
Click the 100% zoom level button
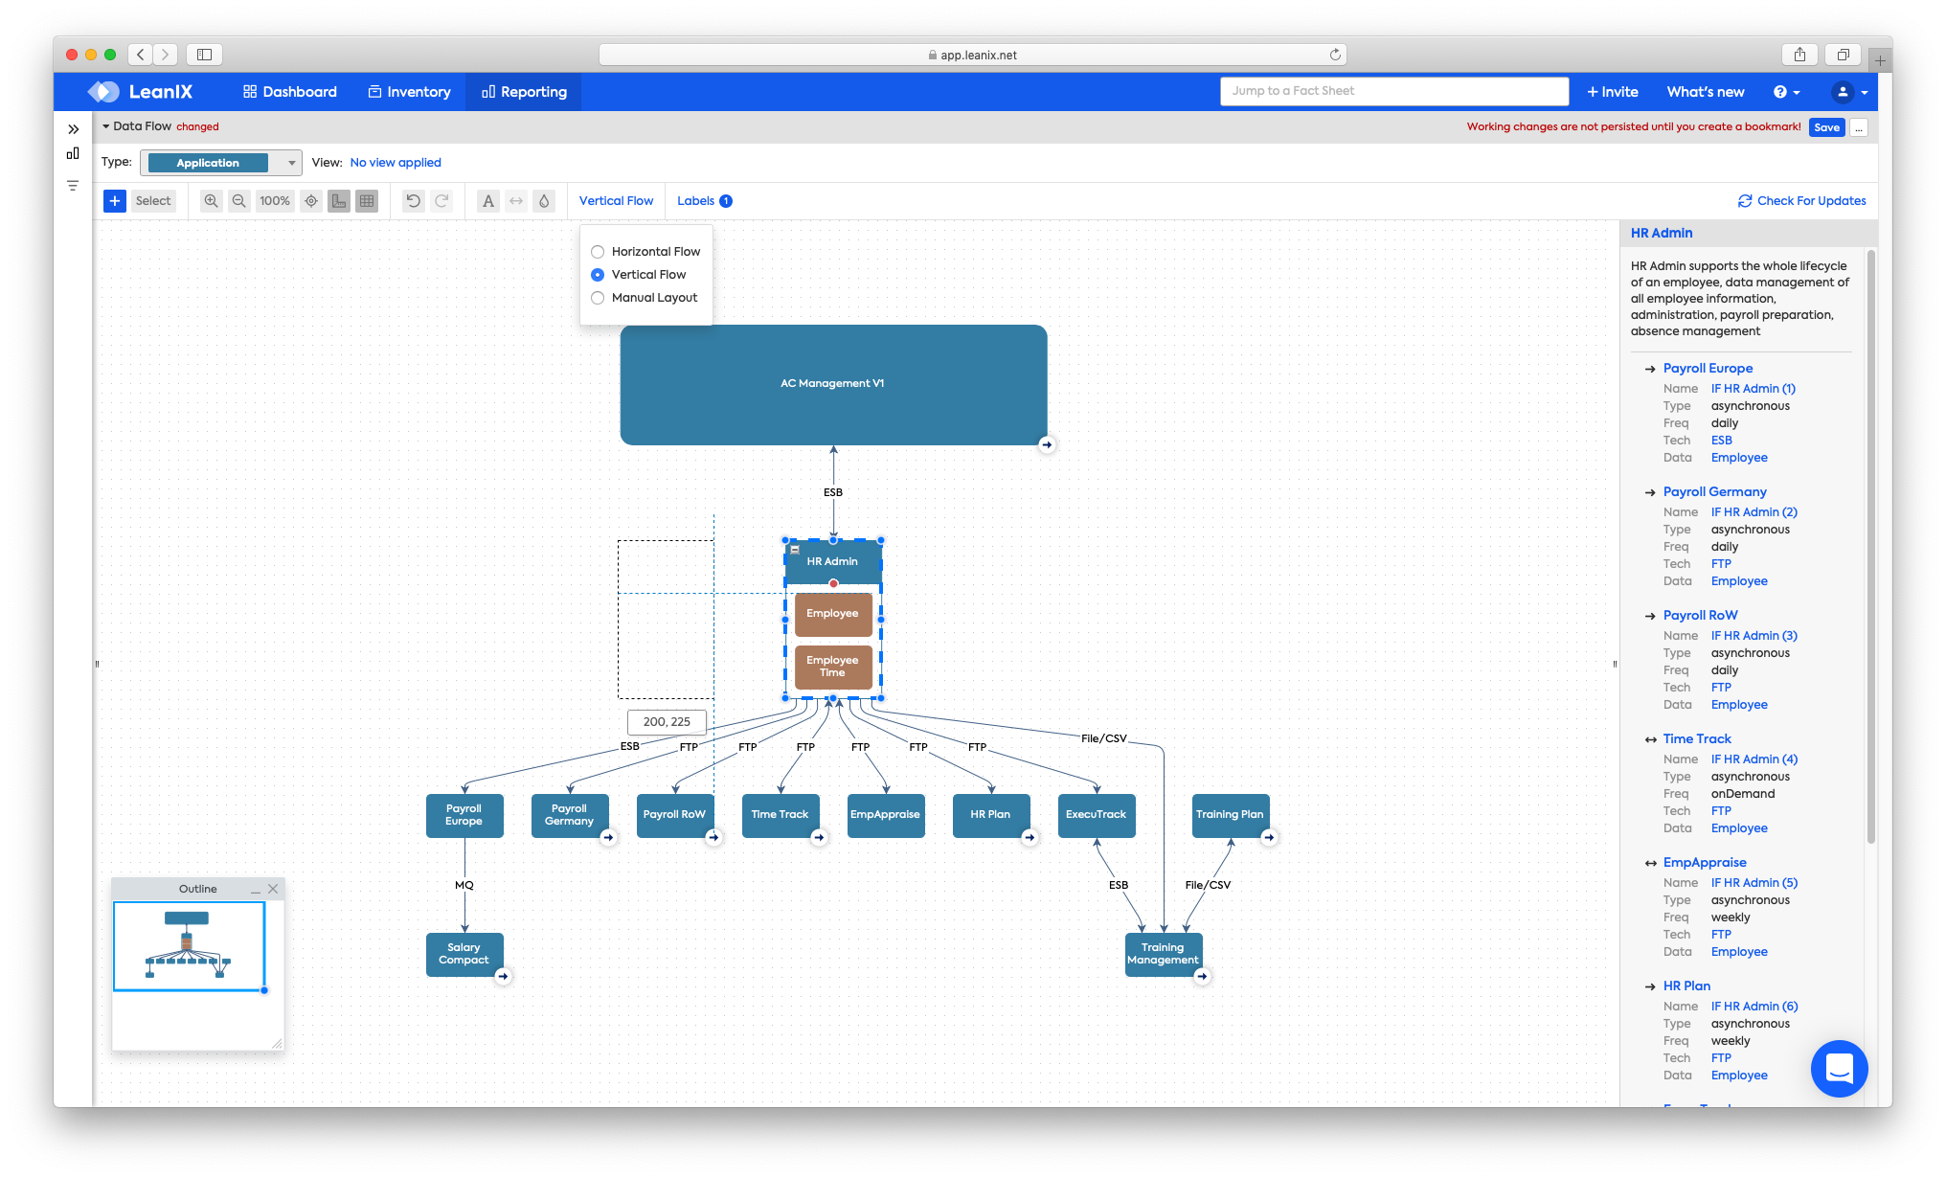(x=275, y=201)
